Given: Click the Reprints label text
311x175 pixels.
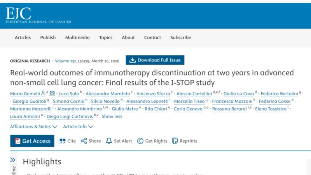Looking at the screenshot, I should 189,141.
